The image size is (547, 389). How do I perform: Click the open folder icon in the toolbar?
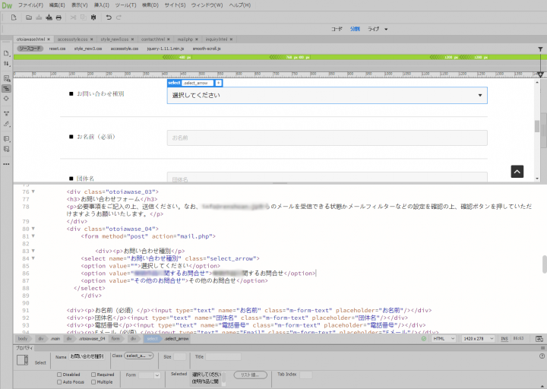[x=29, y=17]
